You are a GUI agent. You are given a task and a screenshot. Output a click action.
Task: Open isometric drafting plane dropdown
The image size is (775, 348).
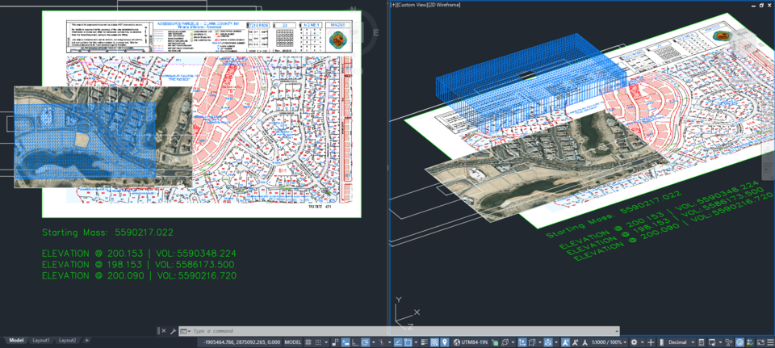[389, 342]
